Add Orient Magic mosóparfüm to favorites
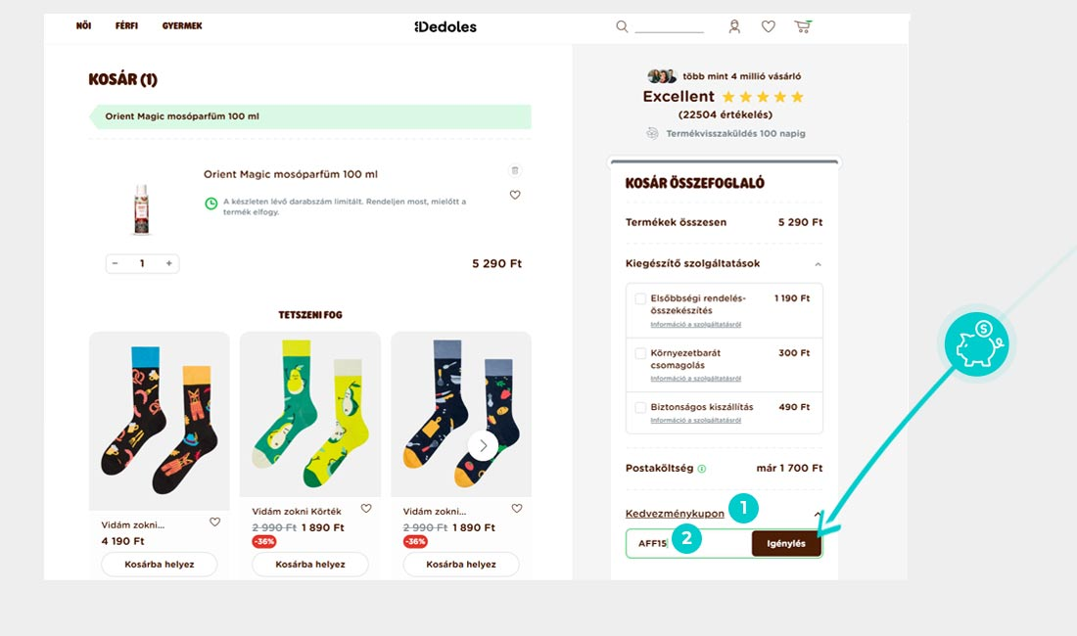The width and height of the screenshot is (1077, 636). click(x=515, y=195)
